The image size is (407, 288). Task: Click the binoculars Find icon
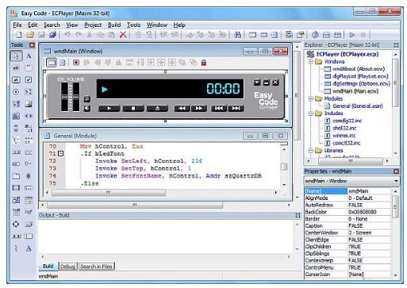(x=237, y=35)
